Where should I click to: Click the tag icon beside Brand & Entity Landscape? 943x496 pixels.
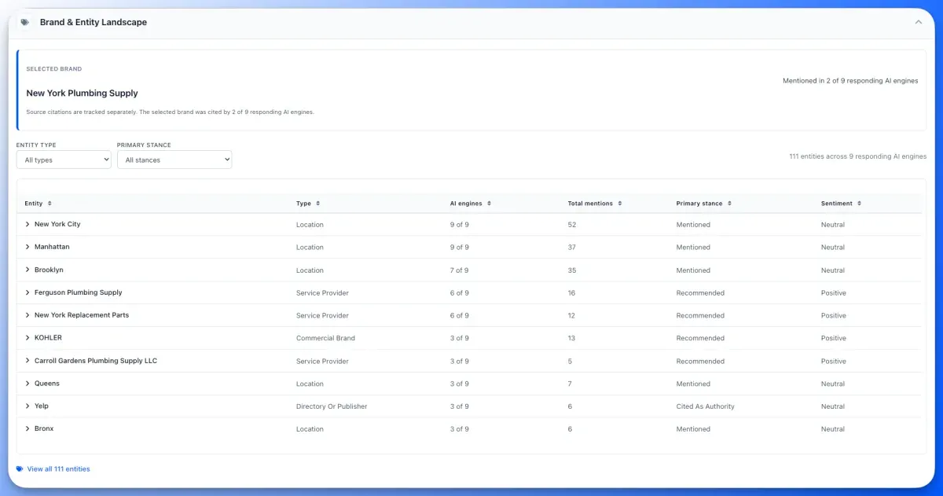coord(26,22)
